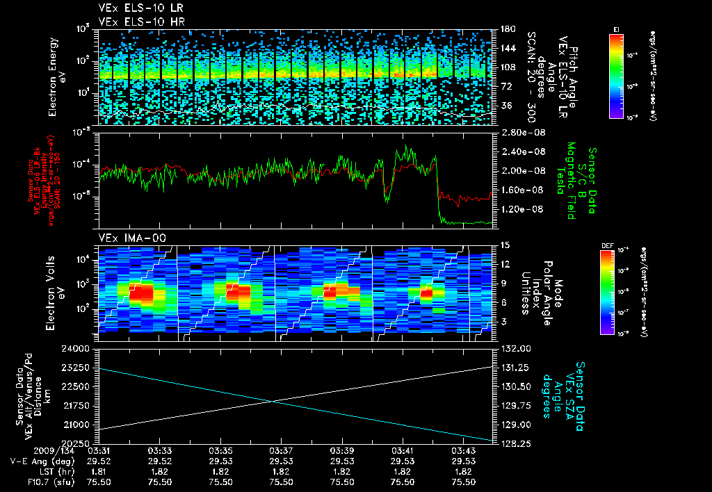Click the cyan VEx SZA Angle label
This screenshot has height=492, width=712.
point(563,396)
